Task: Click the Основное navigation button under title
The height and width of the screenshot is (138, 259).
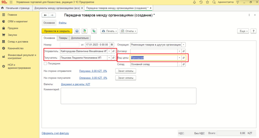Action: pyautogui.click(x=49, y=23)
